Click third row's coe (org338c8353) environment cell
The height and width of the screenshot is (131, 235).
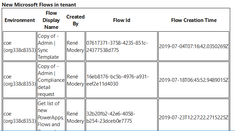[x=19, y=115]
